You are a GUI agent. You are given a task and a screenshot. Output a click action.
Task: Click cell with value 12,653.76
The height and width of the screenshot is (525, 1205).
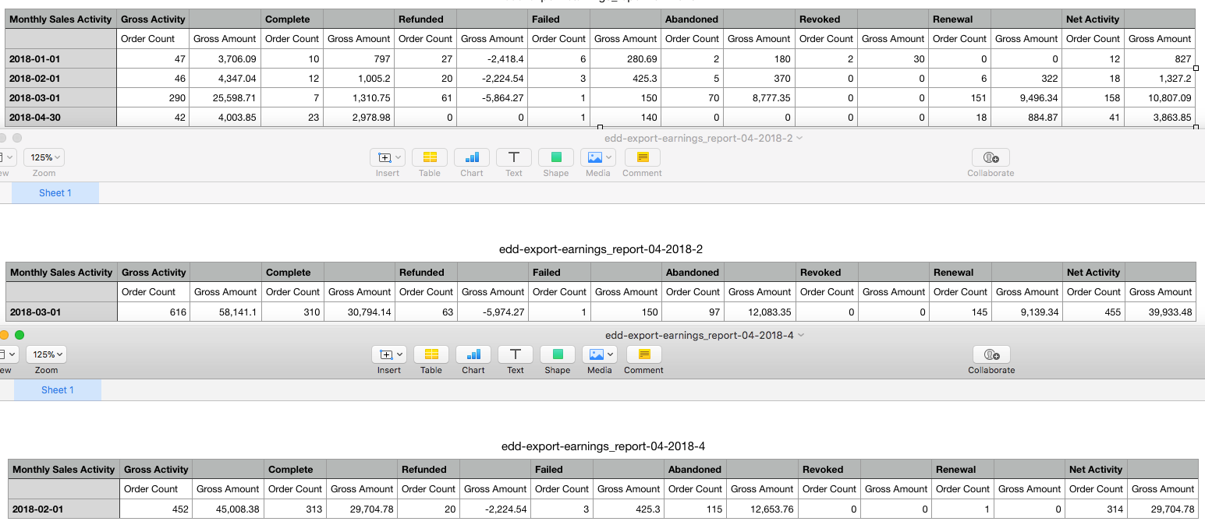pos(762,509)
